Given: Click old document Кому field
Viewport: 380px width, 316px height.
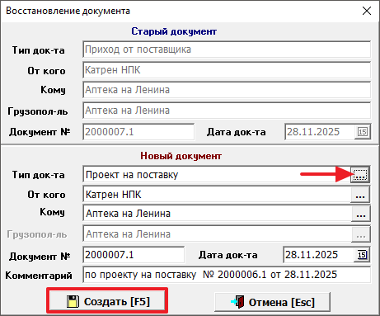Looking at the screenshot, I should coord(227,90).
